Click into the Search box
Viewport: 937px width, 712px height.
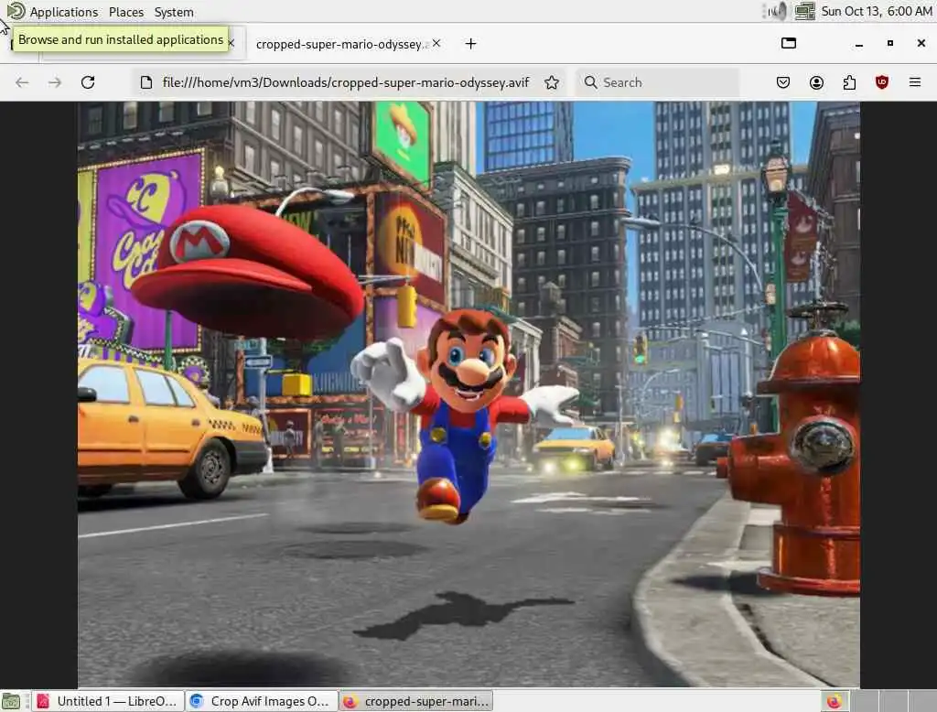[x=657, y=82]
